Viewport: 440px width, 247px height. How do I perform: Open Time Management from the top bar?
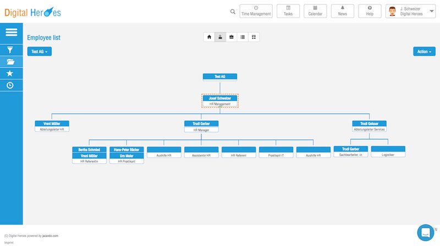256,12
